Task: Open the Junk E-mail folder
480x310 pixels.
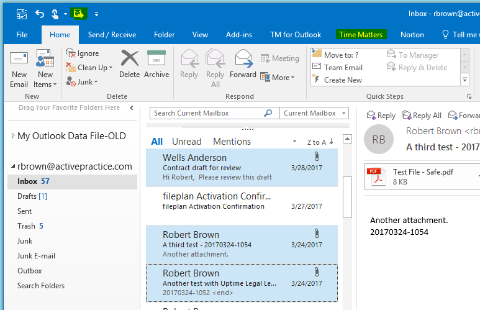Action: coord(36,256)
